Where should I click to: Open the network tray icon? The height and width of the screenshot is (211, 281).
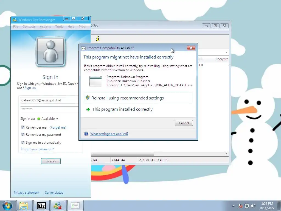[247, 206]
